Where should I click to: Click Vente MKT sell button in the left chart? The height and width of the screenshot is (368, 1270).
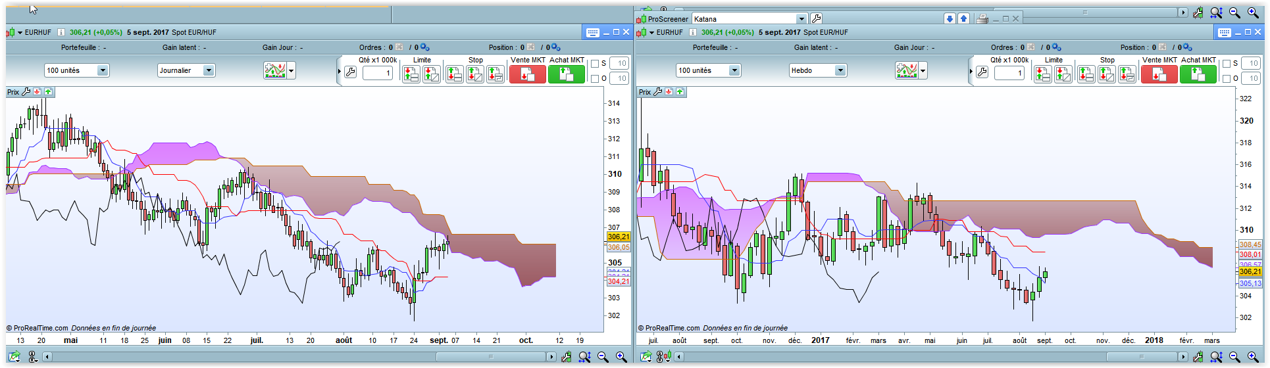coord(527,74)
